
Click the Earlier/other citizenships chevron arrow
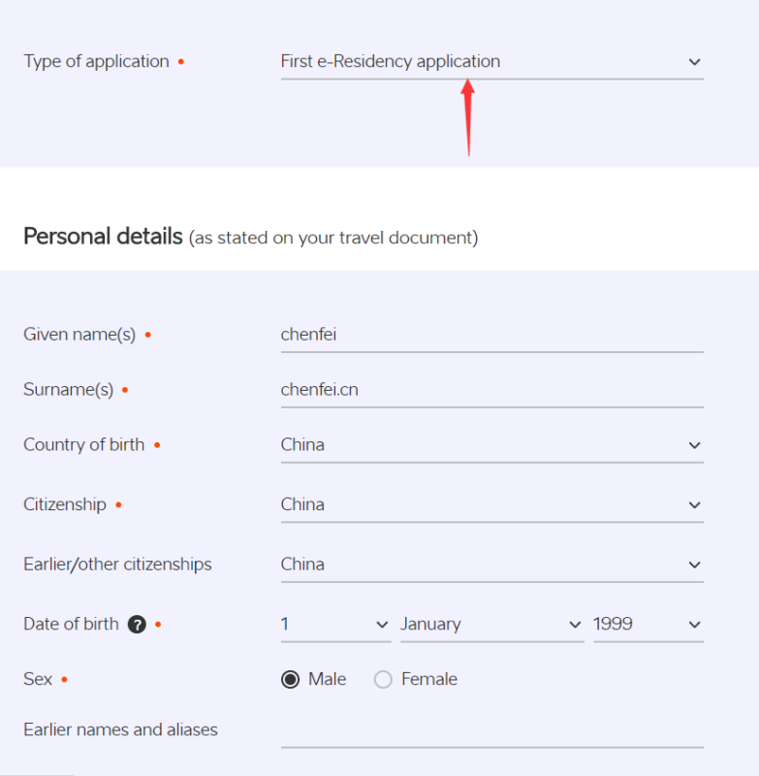(x=694, y=566)
